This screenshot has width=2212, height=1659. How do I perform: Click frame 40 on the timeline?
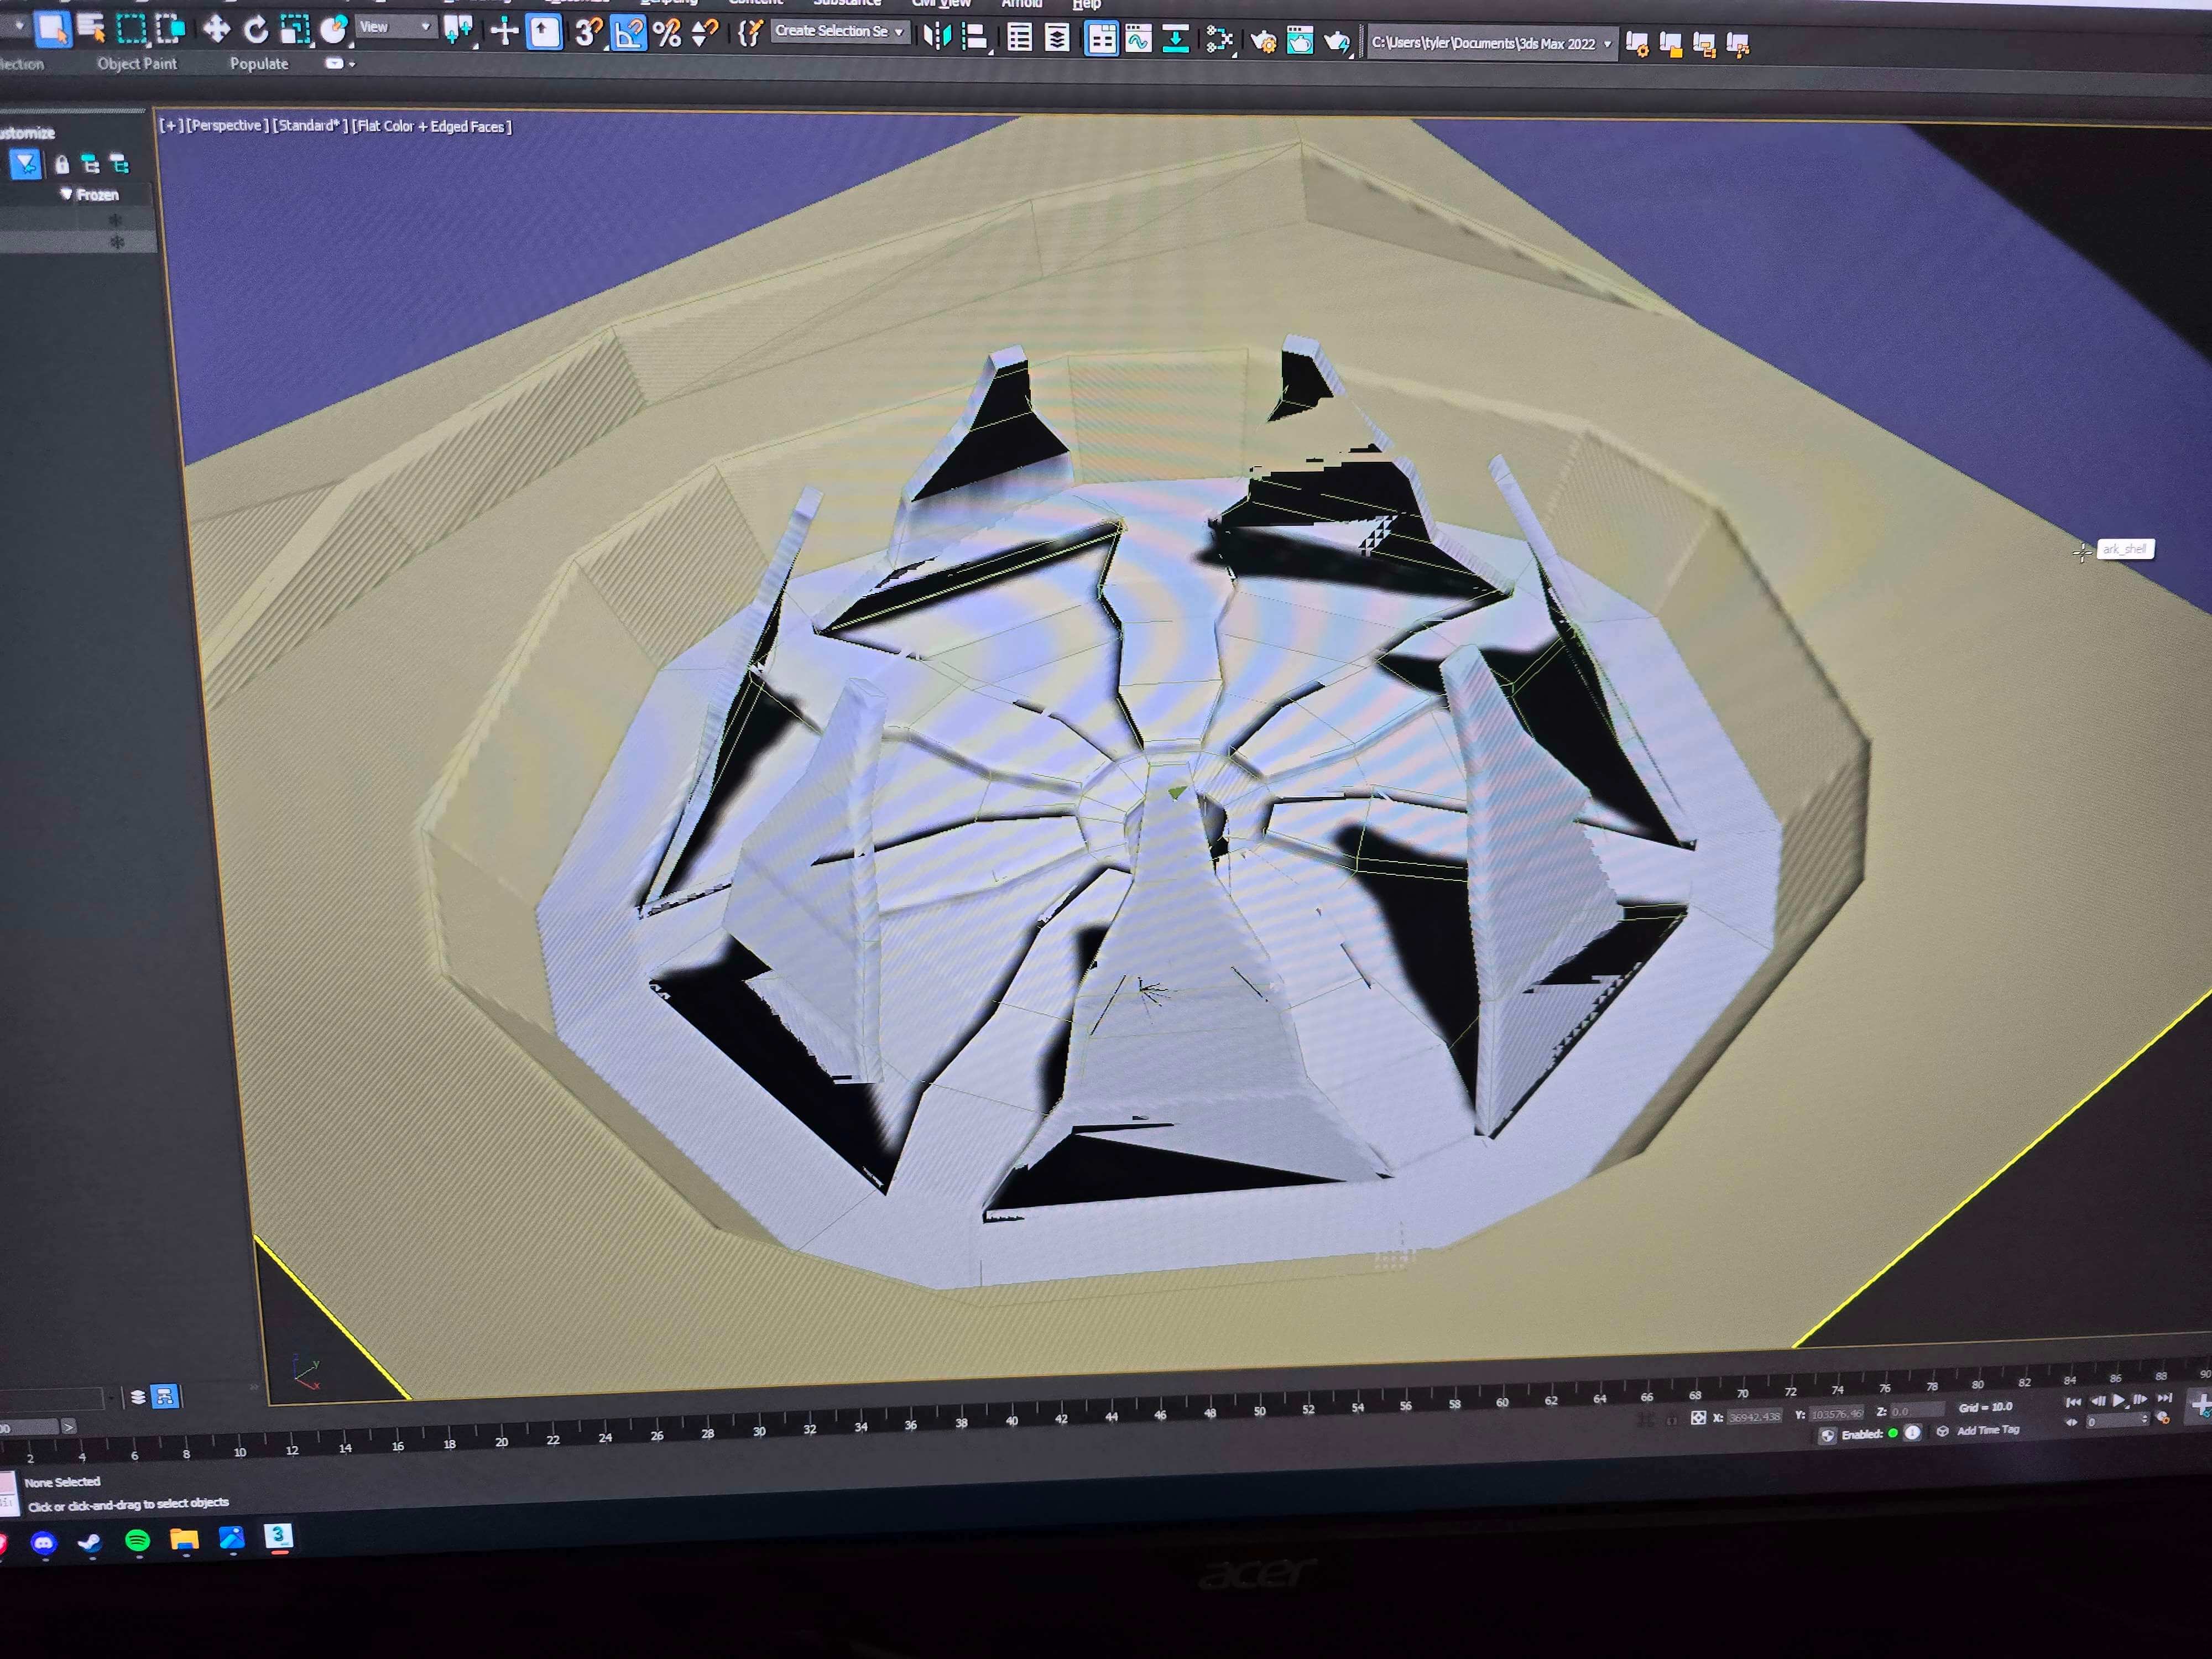[1012, 1420]
